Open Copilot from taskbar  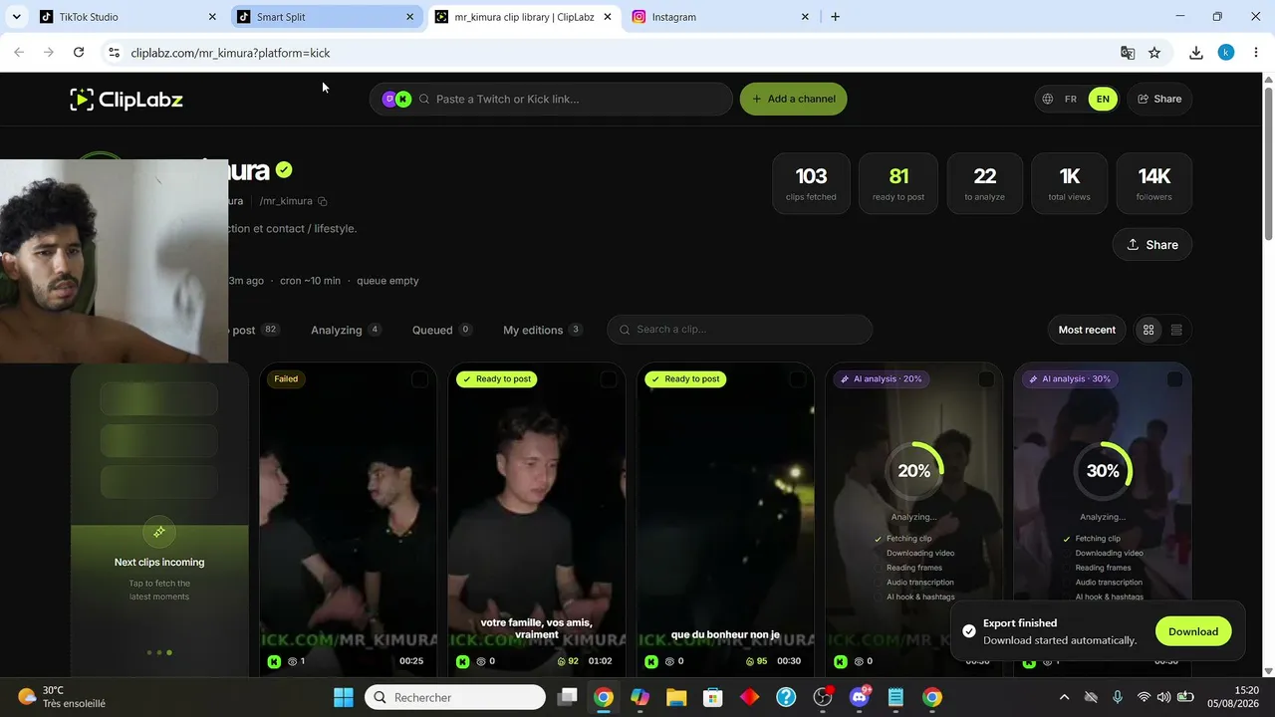coord(639,697)
